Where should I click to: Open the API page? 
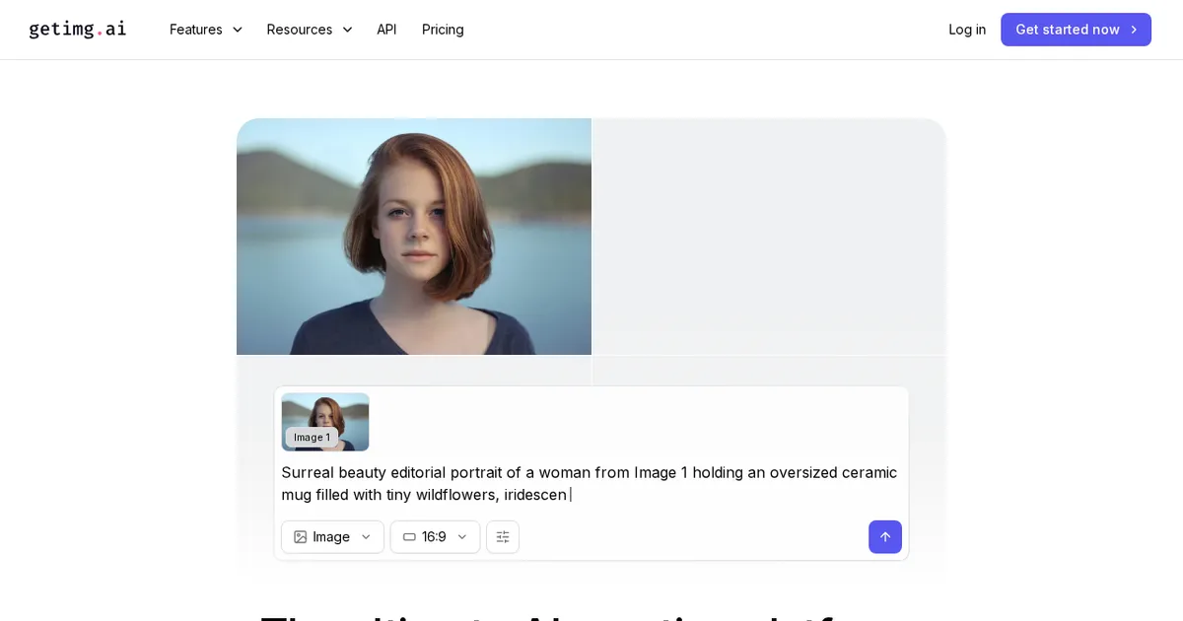[386, 30]
